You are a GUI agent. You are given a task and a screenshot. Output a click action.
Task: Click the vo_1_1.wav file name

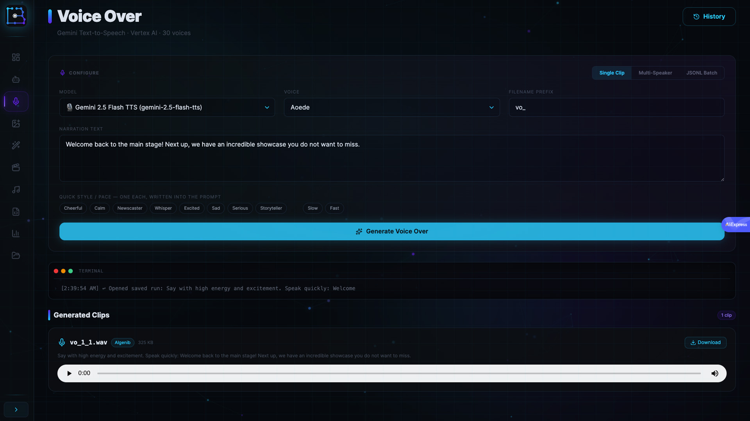point(88,343)
